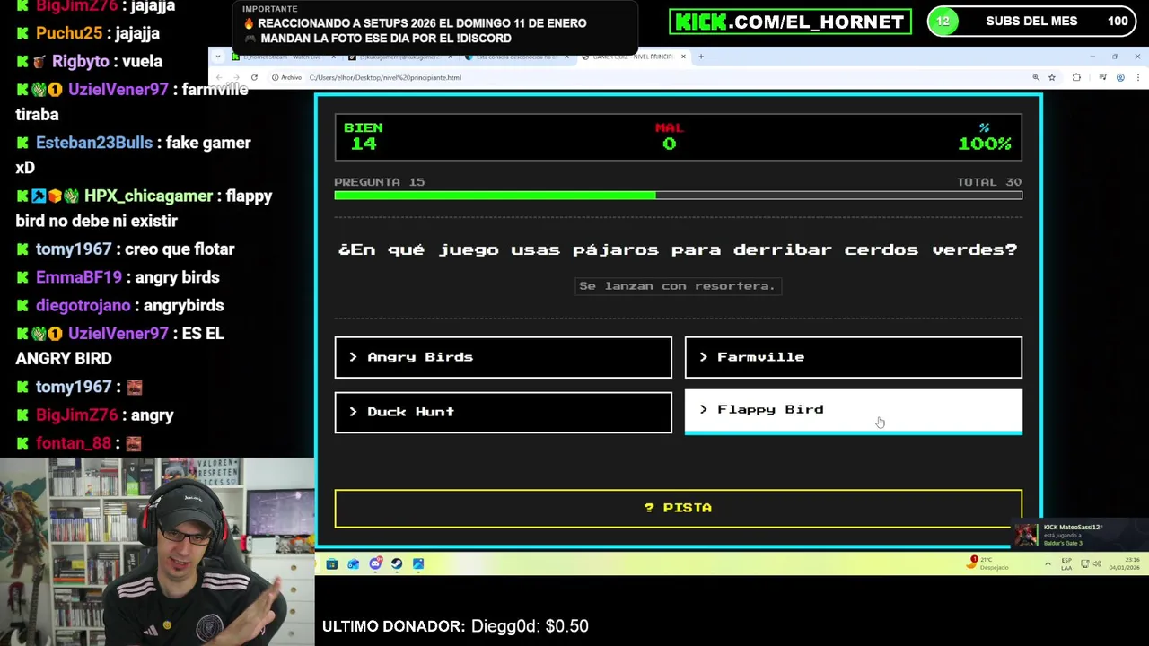Choose the Angry Birds answer
The height and width of the screenshot is (646, 1149).
click(503, 357)
